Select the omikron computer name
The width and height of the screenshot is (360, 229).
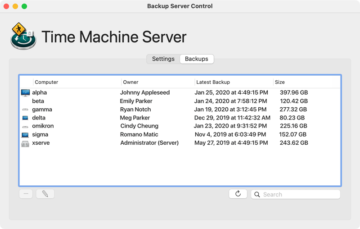coord(43,126)
